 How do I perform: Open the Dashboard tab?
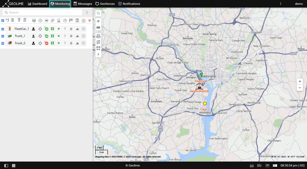click(x=38, y=4)
